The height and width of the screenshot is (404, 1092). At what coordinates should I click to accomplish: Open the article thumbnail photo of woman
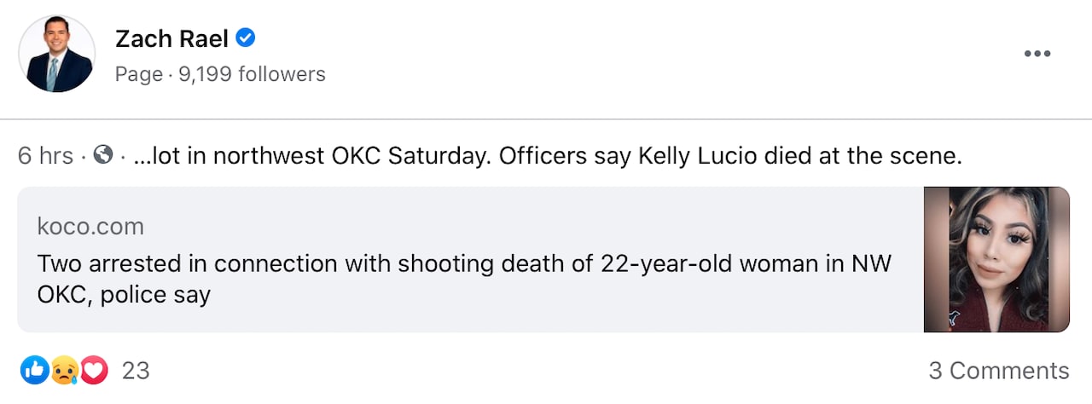[996, 259]
